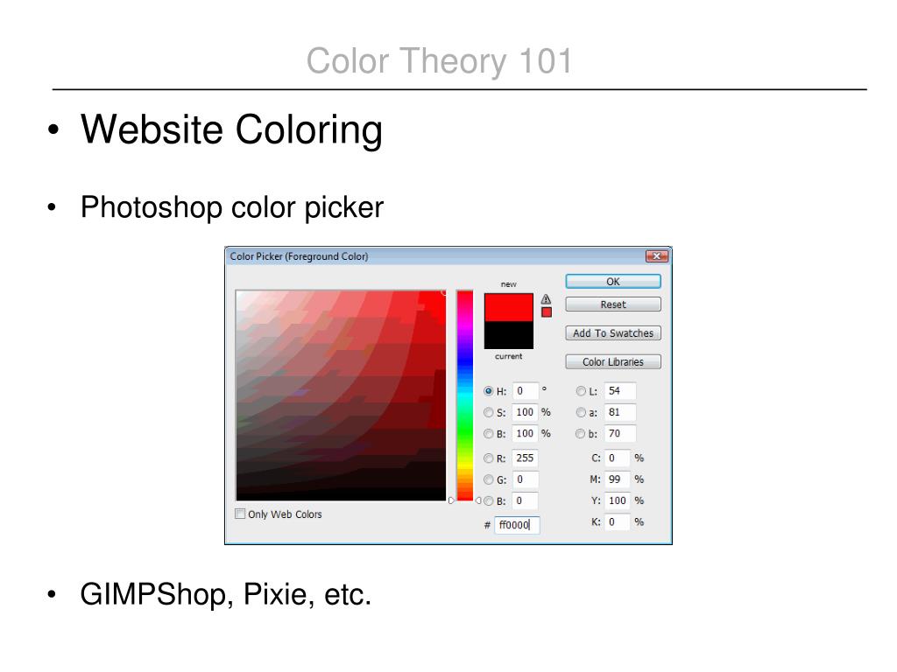The width and height of the screenshot is (897, 672).
Task: Click the 'Website Coloring' bullet text
Action: coord(231,129)
